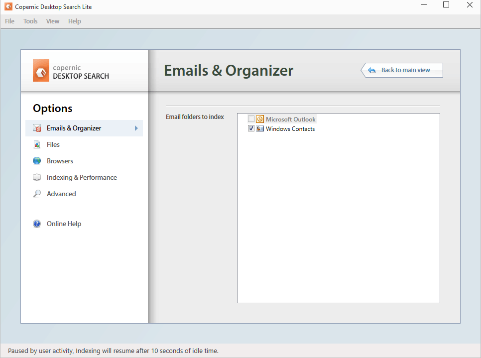The height and width of the screenshot is (358, 481).
Task: Click the Files icon in Options
Action: click(x=37, y=145)
